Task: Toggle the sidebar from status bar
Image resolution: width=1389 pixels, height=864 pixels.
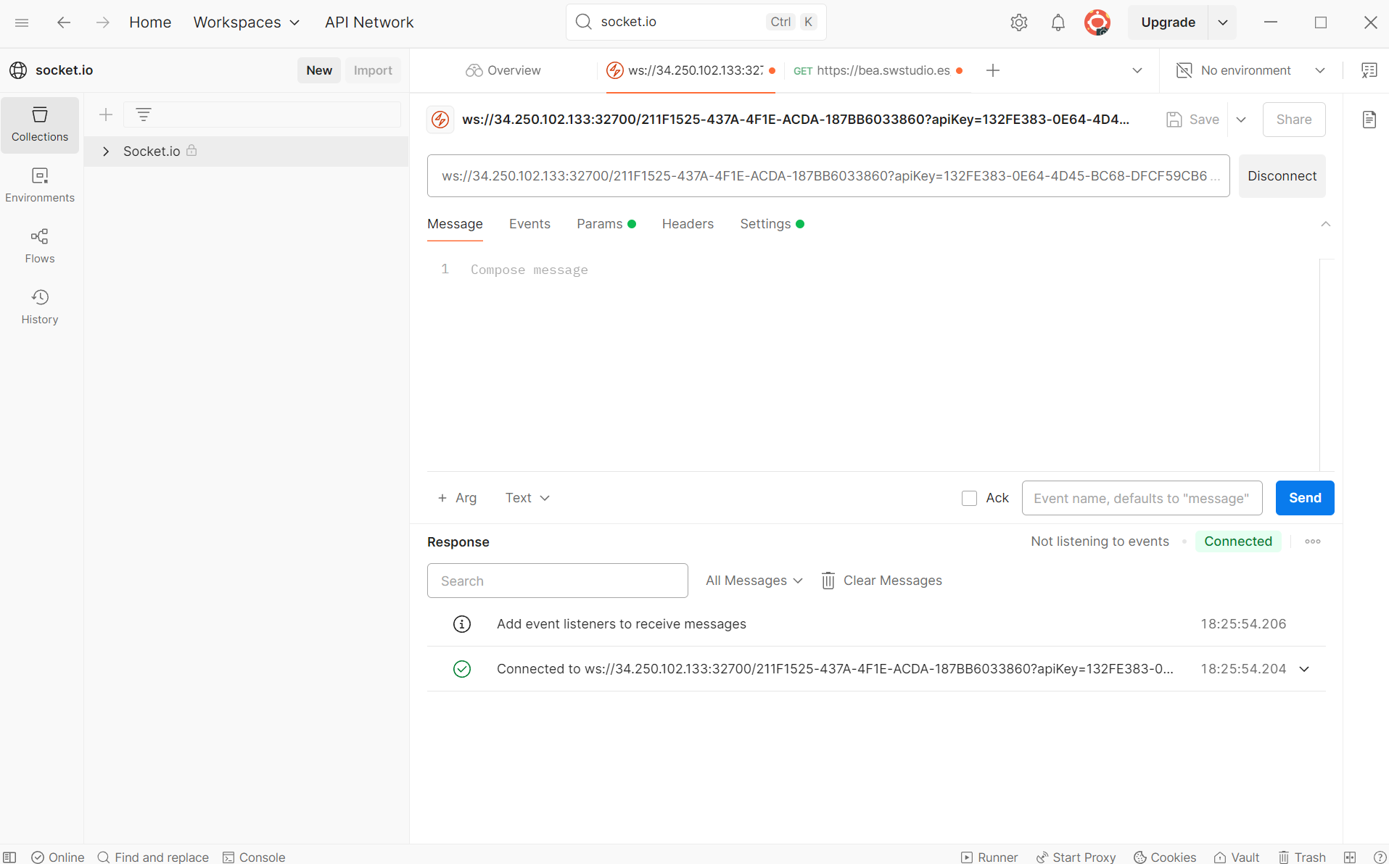Action: pyautogui.click(x=10, y=857)
